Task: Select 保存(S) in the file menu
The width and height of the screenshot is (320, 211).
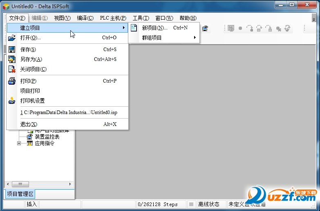Action: (67, 49)
